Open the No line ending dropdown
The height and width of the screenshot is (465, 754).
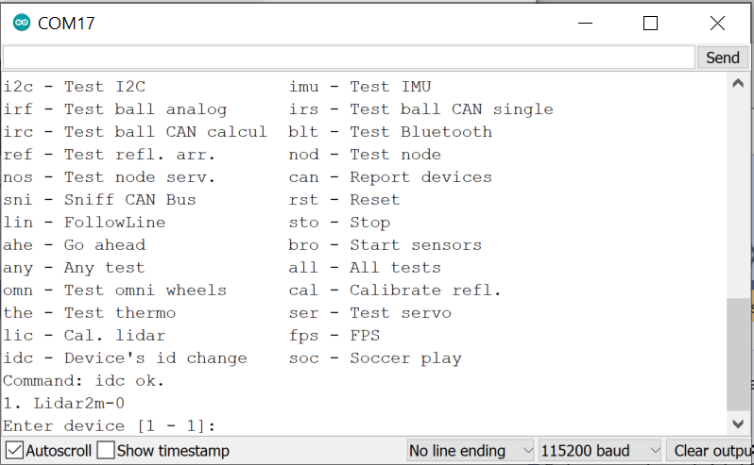pyautogui.click(x=471, y=451)
